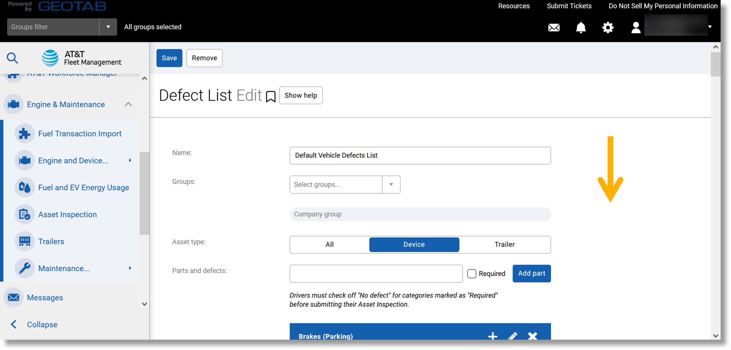The width and height of the screenshot is (731, 350).
Task: Click the Add part button
Action: (531, 273)
